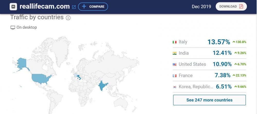257x114 pixels.
Task: Click the desktop monitor icon
Action: coord(13,28)
